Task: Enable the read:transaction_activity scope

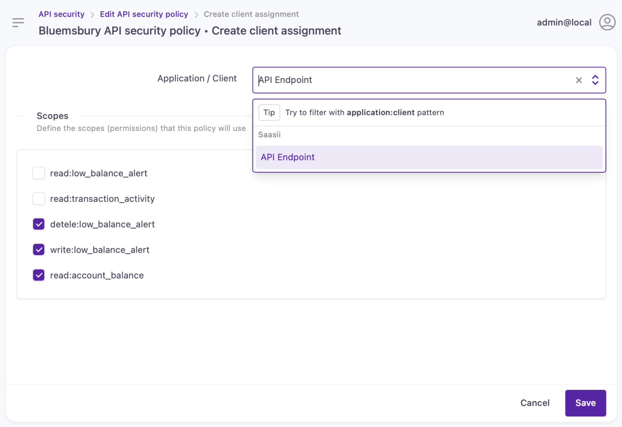Action: pyautogui.click(x=39, y=198)
